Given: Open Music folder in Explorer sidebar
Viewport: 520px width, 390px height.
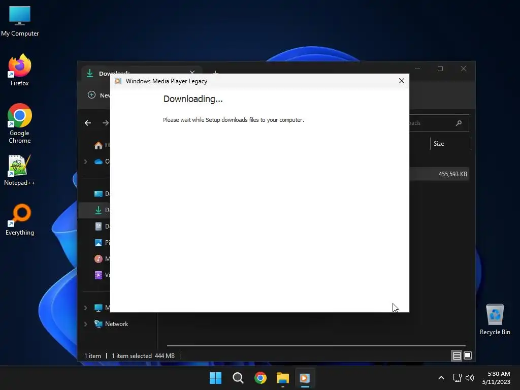Looking at the screenshot, I should point(102,258).
